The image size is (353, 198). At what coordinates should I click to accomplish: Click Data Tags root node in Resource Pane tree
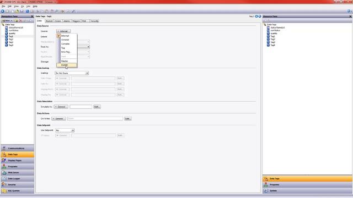click(271, 25)
